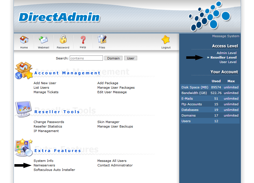The width and height of the screenshot is (254, 183).
Task: Click the Extra Features icon
Action: (24, 148)
